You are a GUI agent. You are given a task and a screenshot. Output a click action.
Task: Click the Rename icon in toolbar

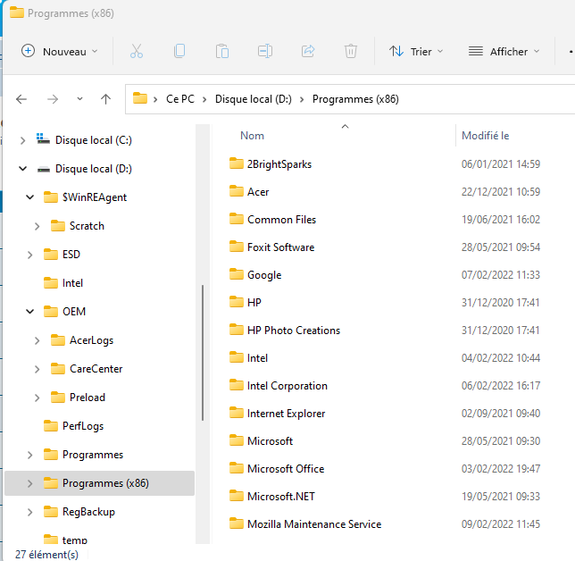tap(265, 51)
